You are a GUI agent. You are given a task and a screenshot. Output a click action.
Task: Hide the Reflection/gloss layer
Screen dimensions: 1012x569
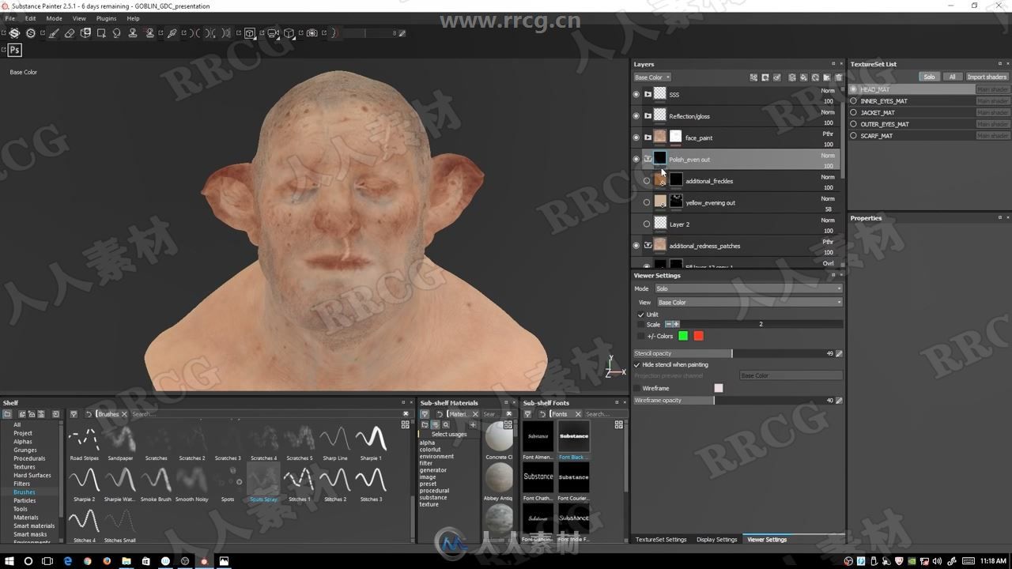point(636,115)
